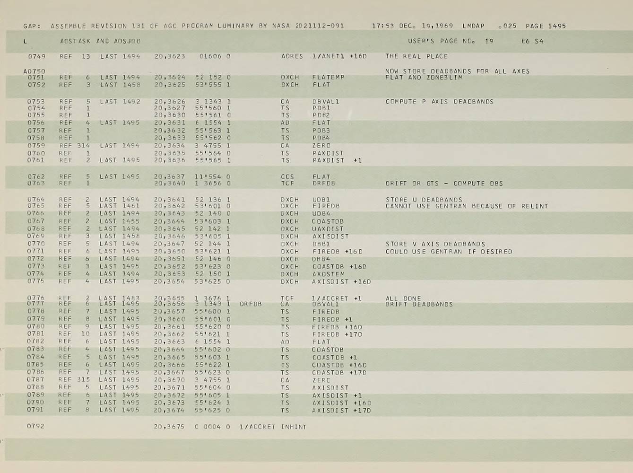Select the "PAXDIST +1" operand
633x473 pixels.
pyautogui.click(x=337, y=160)
